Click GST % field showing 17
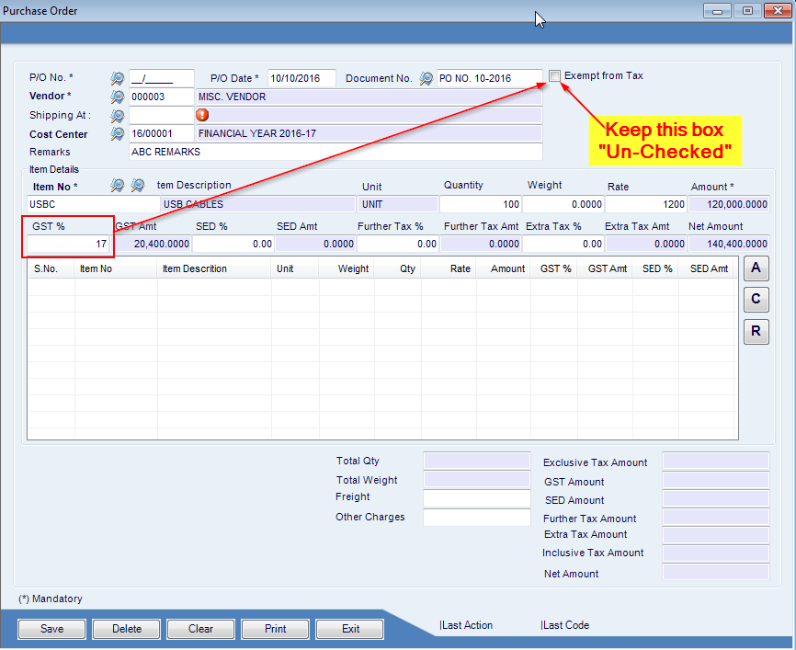 coord(68,244)
